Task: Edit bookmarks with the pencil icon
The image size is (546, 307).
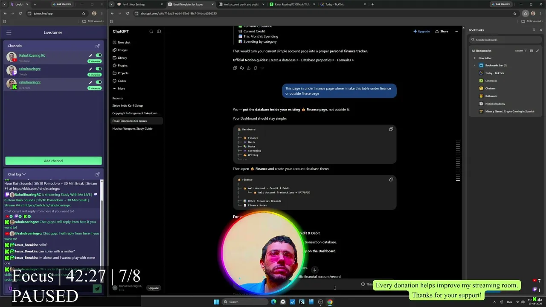Action: (537, 51)
